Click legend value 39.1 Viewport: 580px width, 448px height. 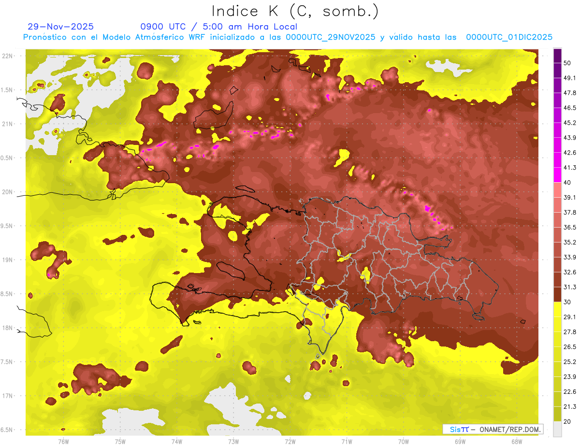pos(570,197)
